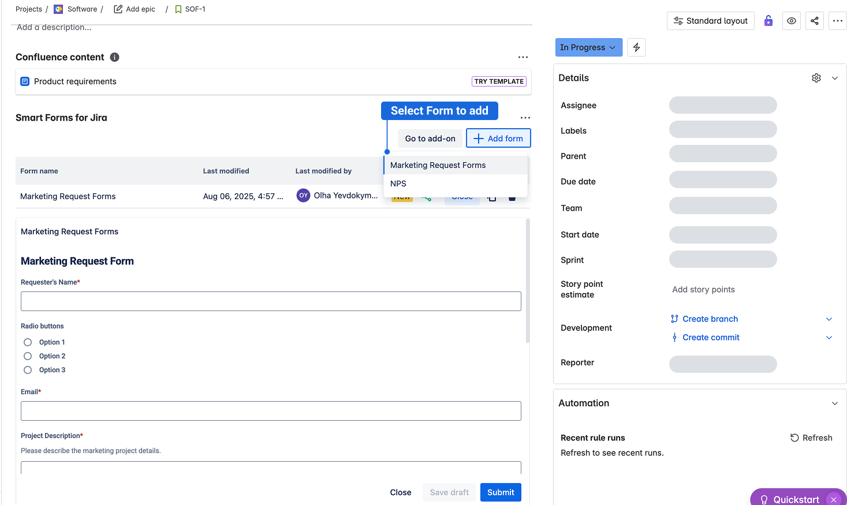Viewport: 847px width, 505px height.
Task: Click the Go to add-on button
Action: pyautogui.click(x=430, y=139)
